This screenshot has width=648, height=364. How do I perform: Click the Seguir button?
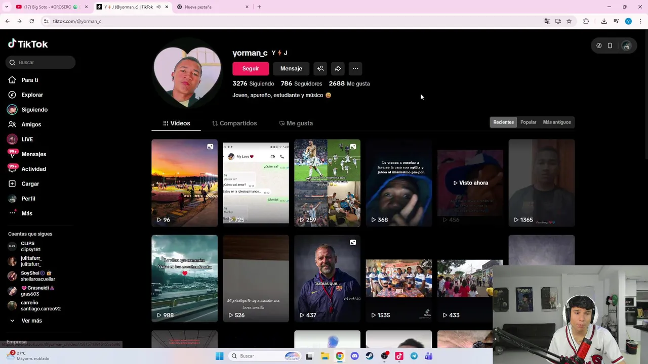pos(251,69)
